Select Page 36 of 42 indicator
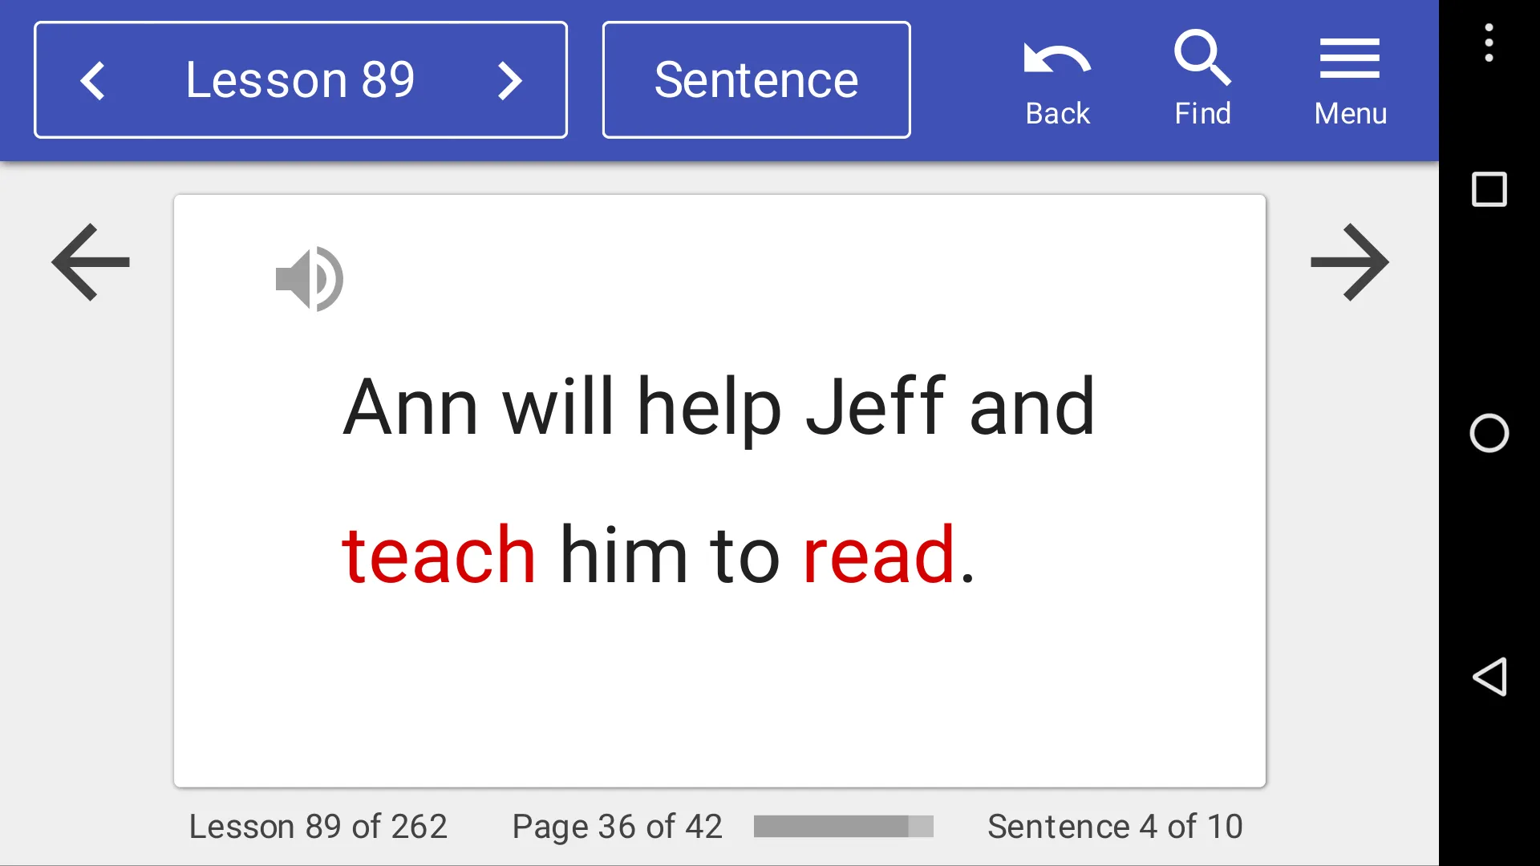 pos(618,826)
